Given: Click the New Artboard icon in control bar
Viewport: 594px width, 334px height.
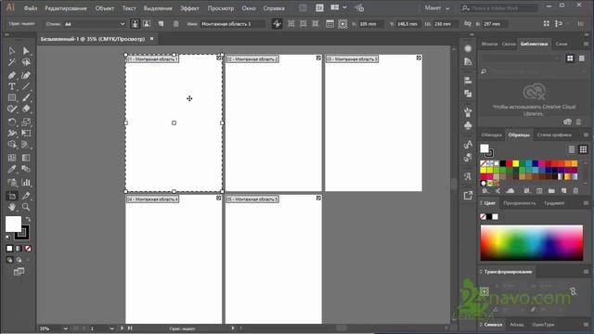Looking at the screenshot, I should point(161,24).
